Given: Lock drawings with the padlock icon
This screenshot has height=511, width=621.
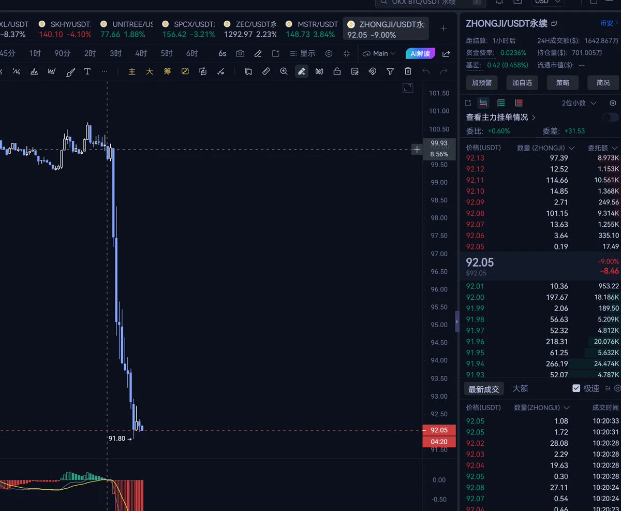Looking at the screenshot, I should pyautogui.click(x=337, y=71).
